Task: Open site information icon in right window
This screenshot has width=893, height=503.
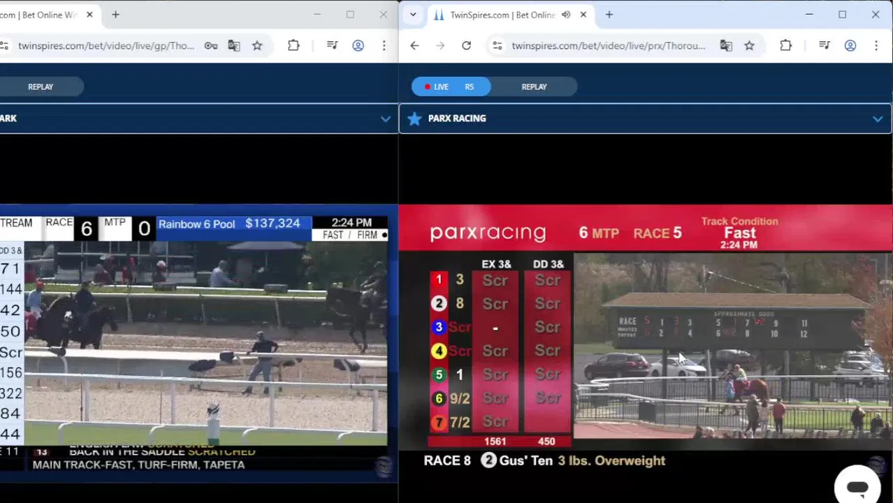Action: pyautogui.click(x=497, y=45)
